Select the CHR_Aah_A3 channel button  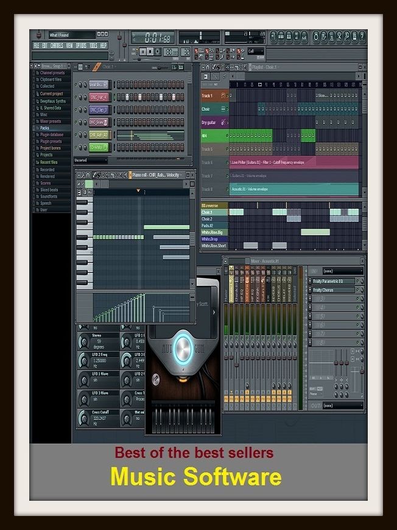point(99,135)
